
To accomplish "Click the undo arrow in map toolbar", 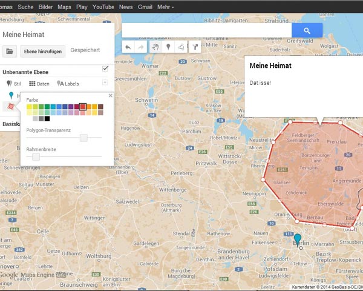I will tap(128, 47).
